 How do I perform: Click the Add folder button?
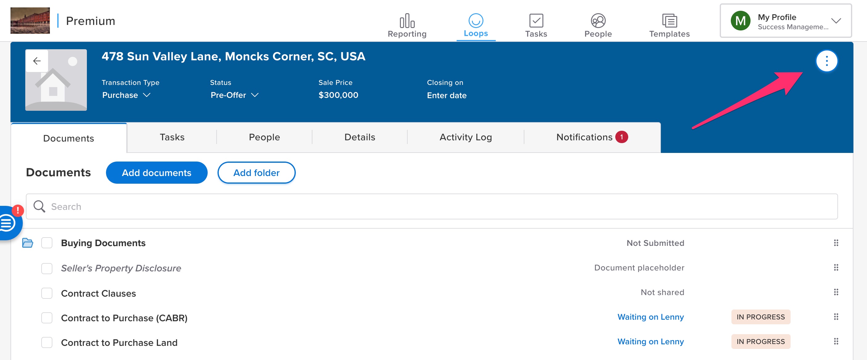[256, 173]
